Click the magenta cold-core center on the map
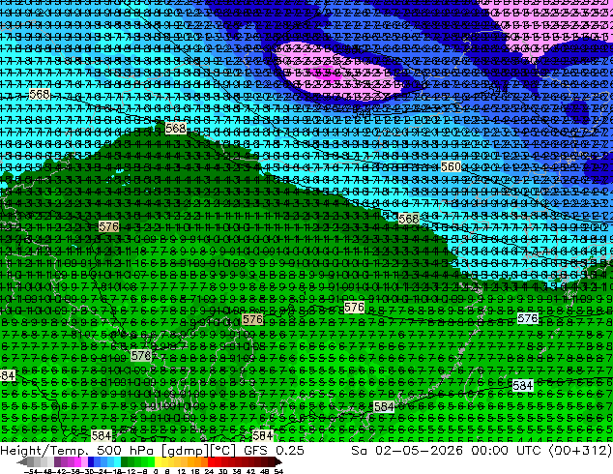The height and width of the screenshot is (474, 613). (x=329, y=74)
